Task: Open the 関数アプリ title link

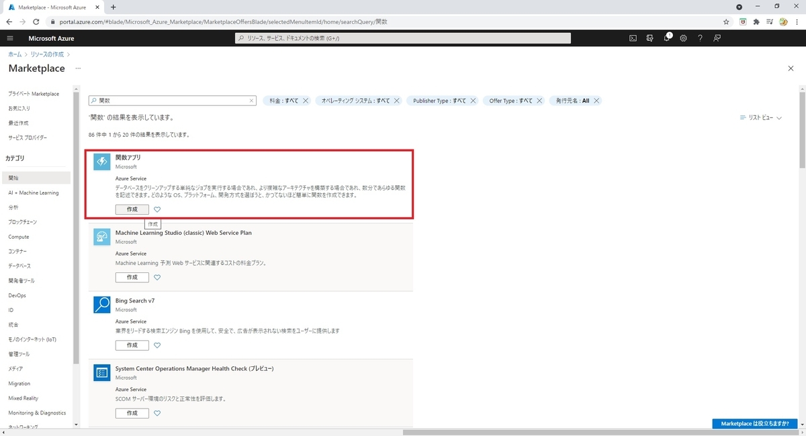Action: [x=128, y=158]
